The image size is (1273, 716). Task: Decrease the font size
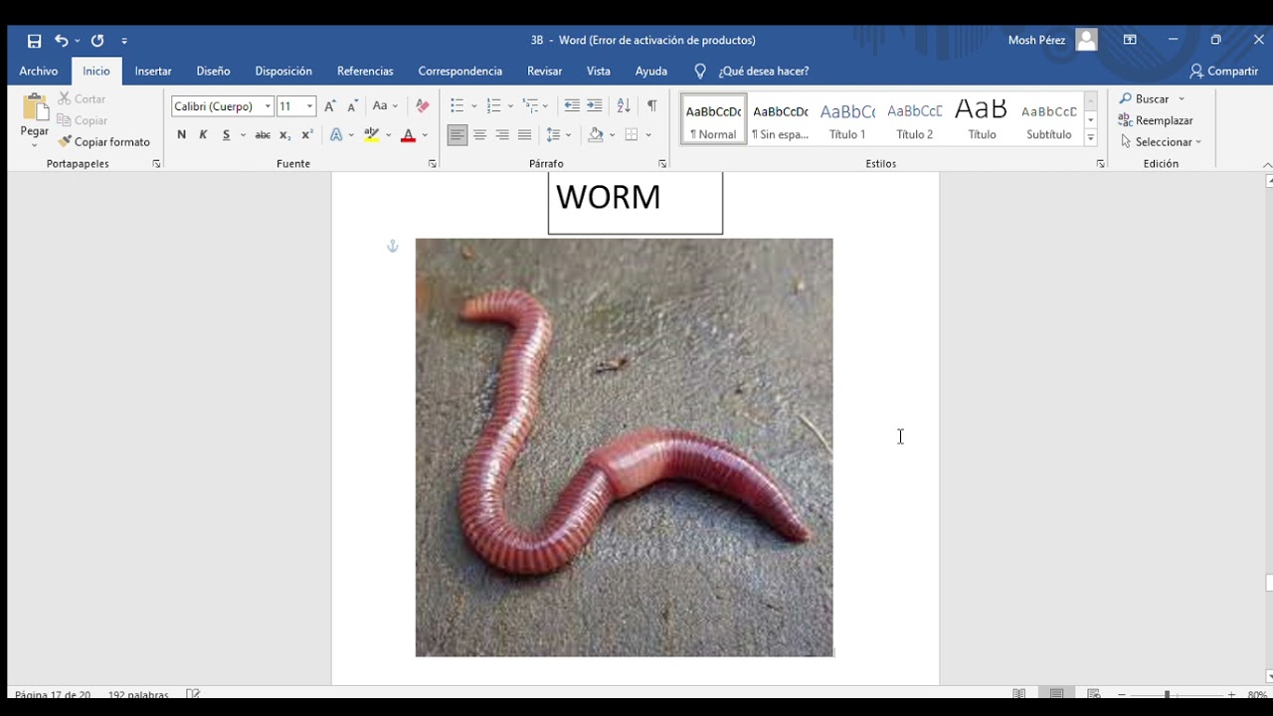point(352,106)
